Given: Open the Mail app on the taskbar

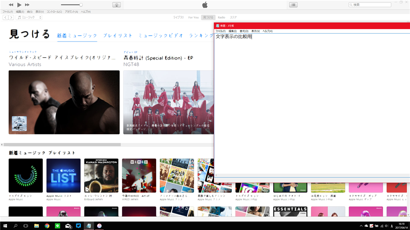Looking at the screenshot, I should pyautogui.click(x=68, y=226).
